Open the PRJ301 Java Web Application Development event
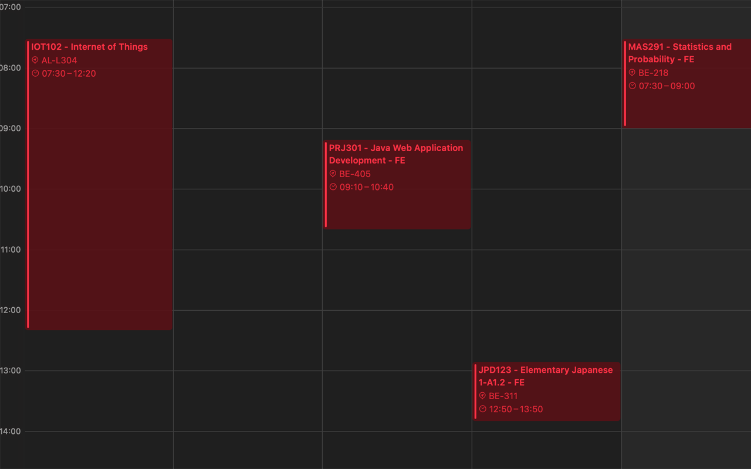This screenshot has height=469, width=751. (x=398, y=185)
